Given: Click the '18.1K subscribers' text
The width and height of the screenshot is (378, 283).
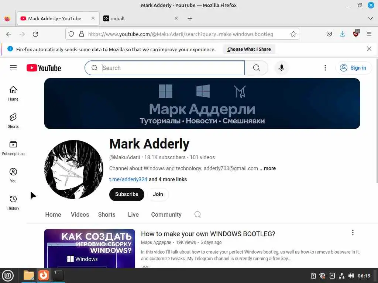Looking at the screenshot, I should coord(165,157).
